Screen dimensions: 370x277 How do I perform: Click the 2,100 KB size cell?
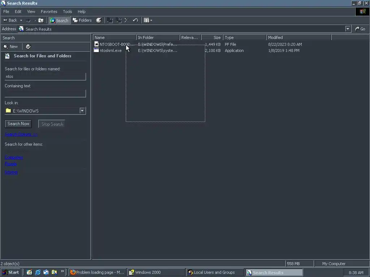click(x=212, y=50)
